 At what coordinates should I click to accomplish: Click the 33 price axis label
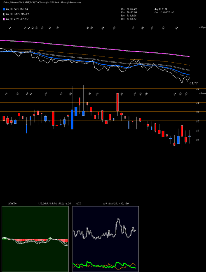click(197, 140)
